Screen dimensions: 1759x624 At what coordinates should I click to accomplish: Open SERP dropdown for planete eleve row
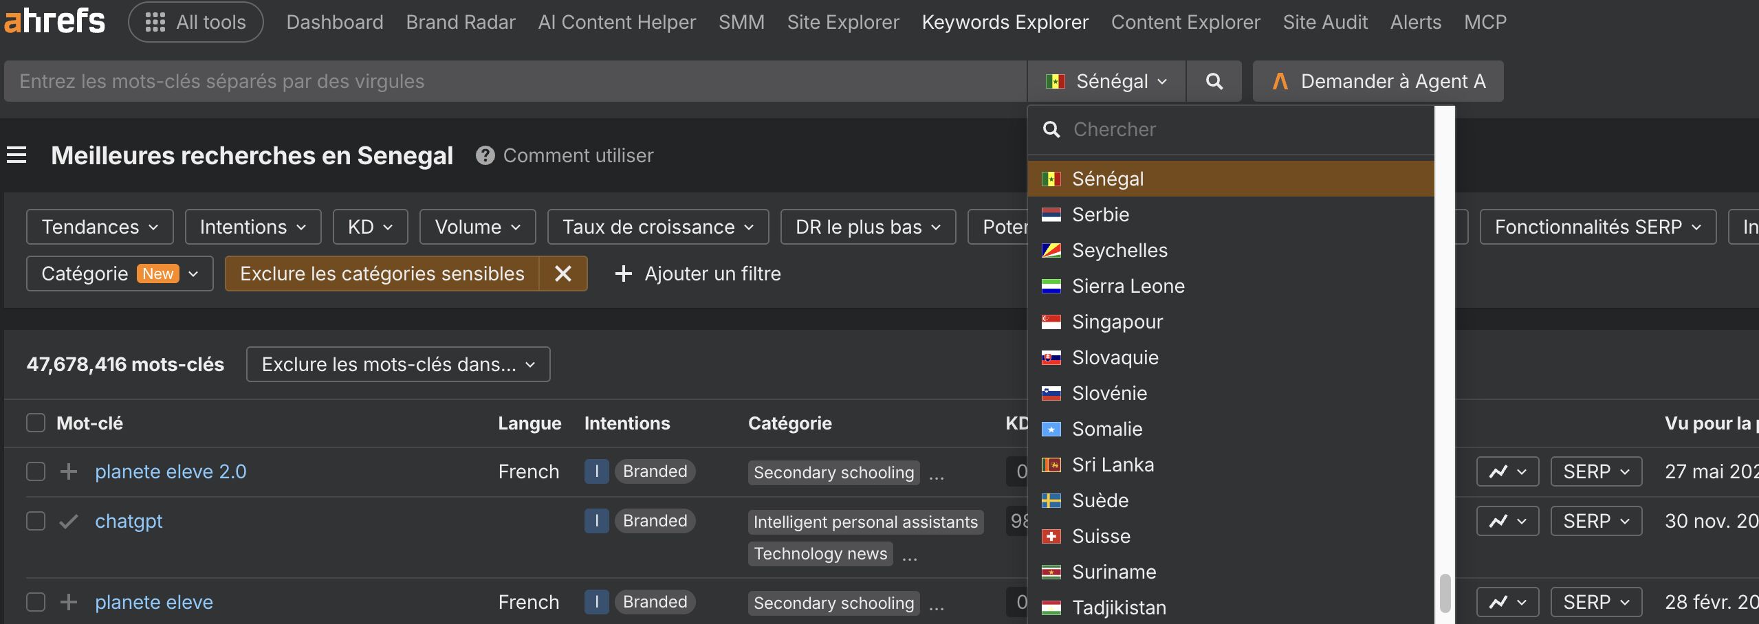[x=1596, y=602]
